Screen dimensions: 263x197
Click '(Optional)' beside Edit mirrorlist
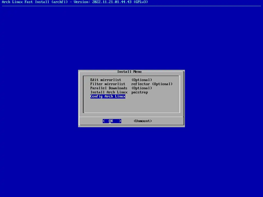(x=142, y=80)
